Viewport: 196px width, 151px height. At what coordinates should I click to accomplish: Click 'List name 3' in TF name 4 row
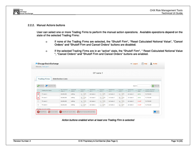(131, 105)
